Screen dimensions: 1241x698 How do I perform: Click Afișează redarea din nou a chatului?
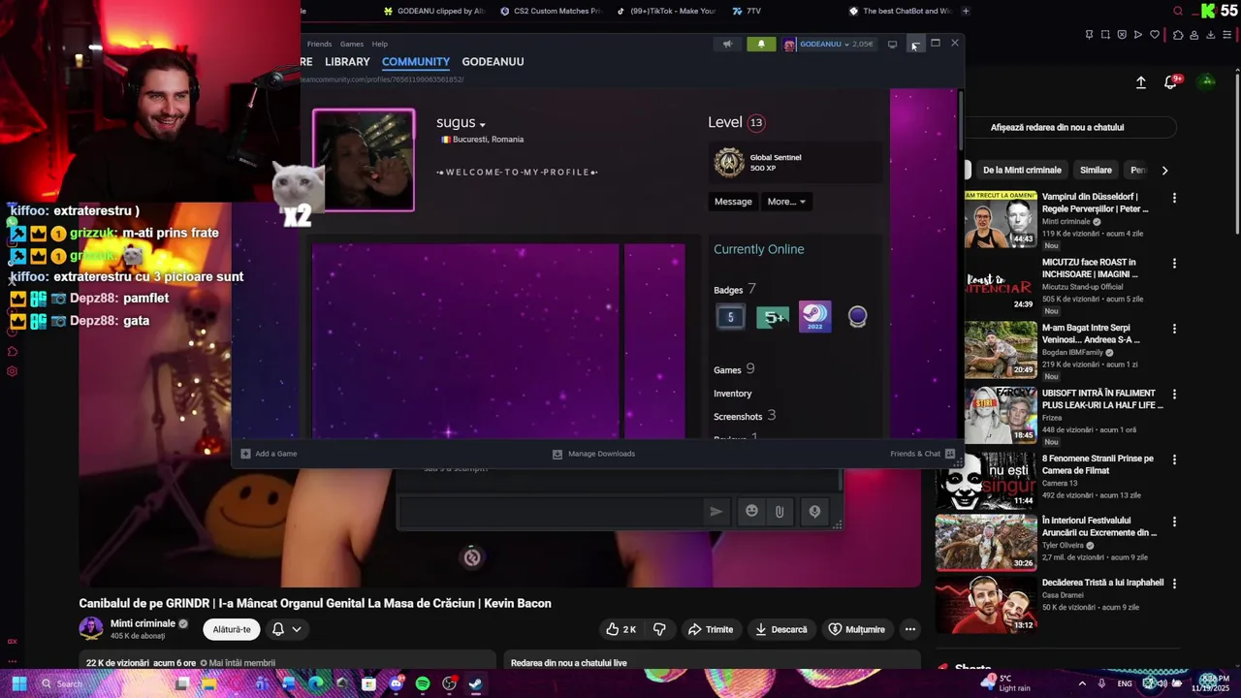click(x=1057, y=127)
